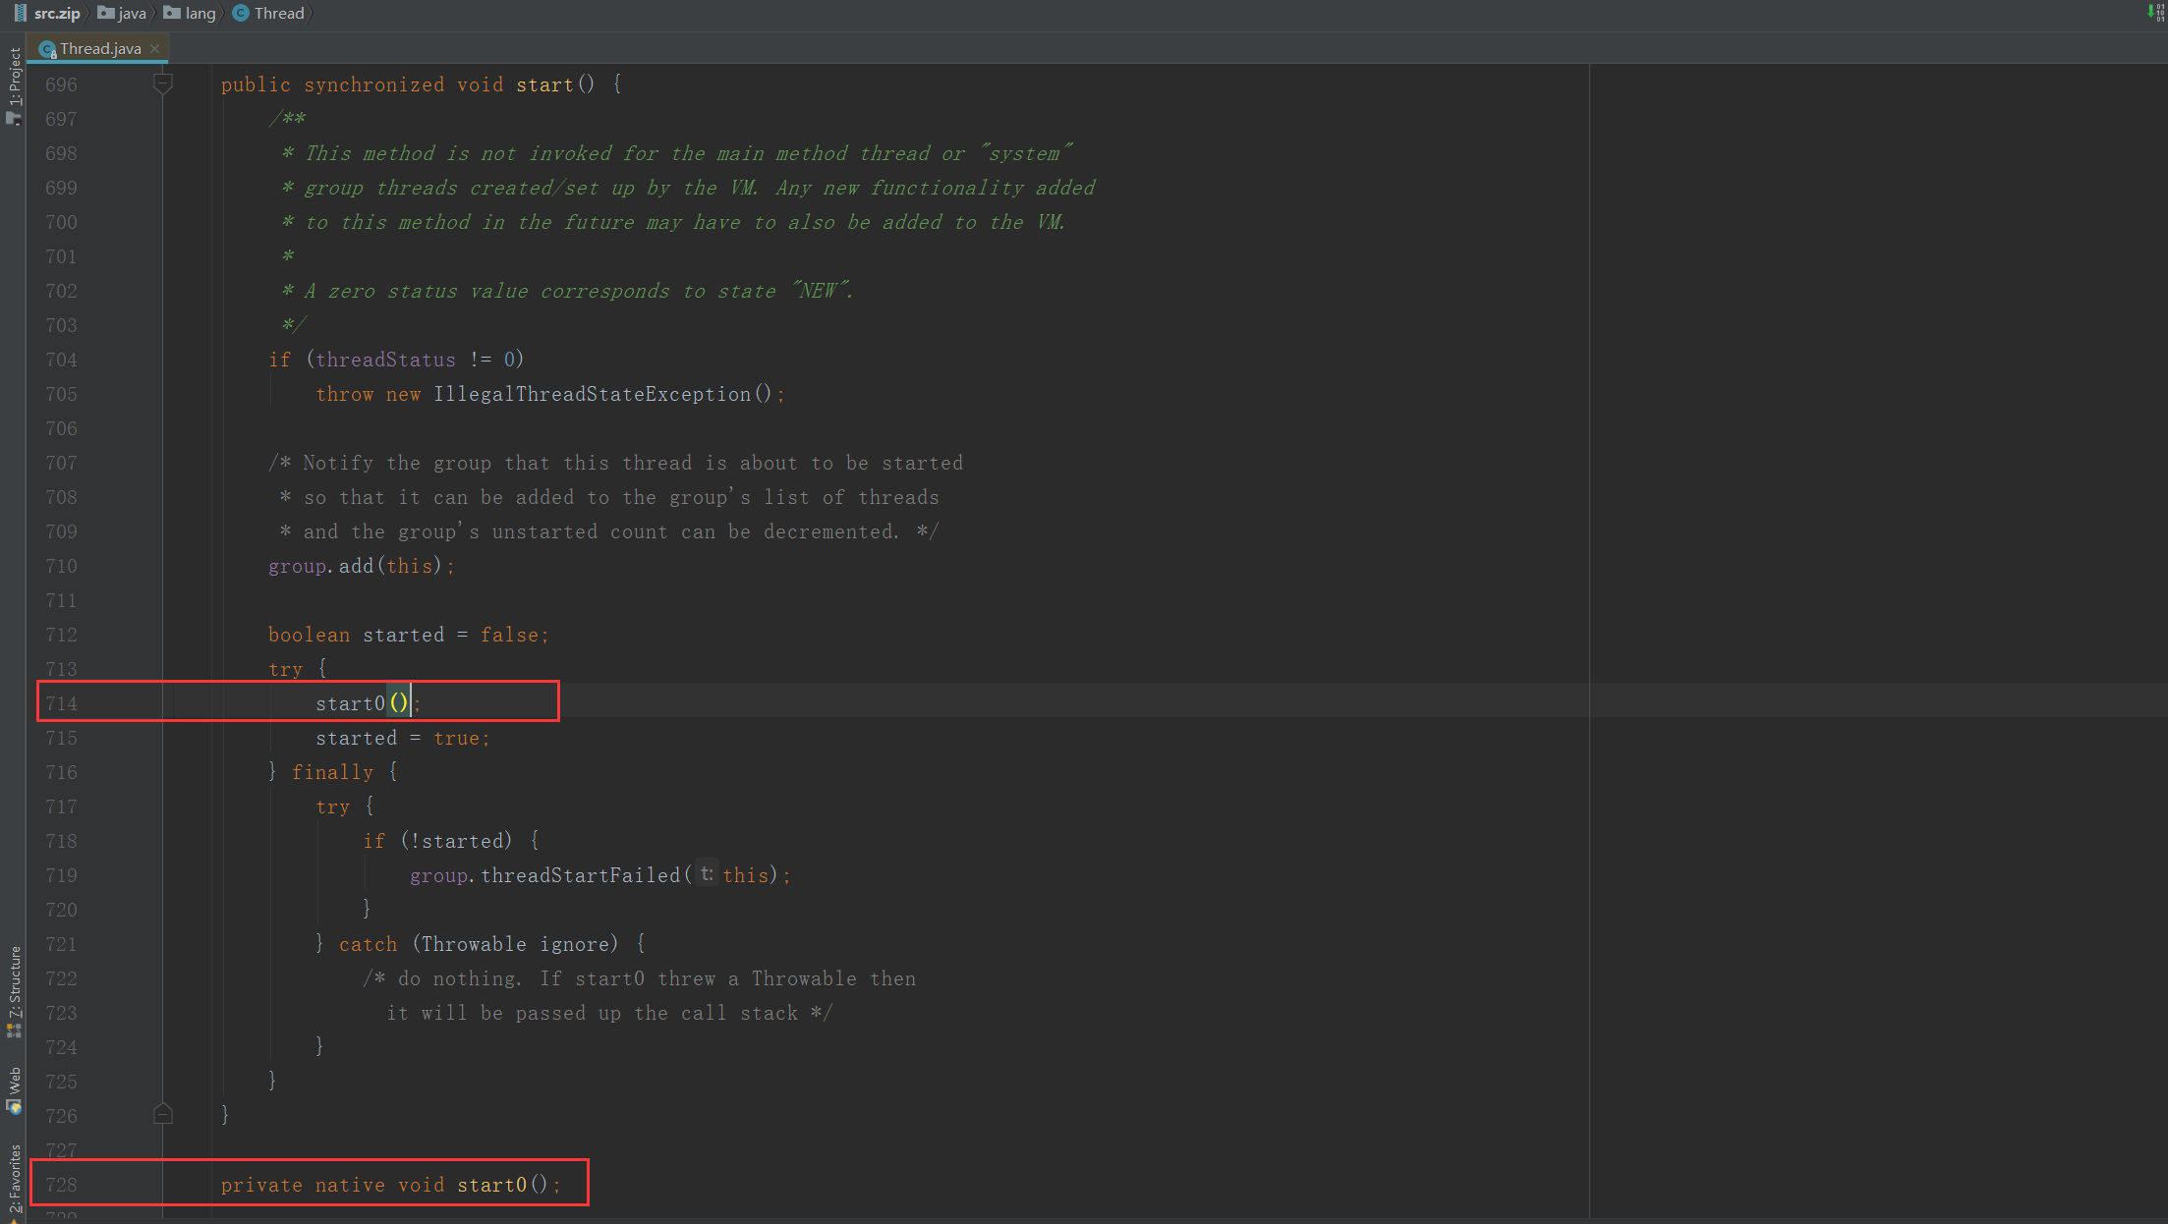Viewport: 2168px width, 1224px height.
Task: Click the Structure tool window icon
Action: [14, 1030]
